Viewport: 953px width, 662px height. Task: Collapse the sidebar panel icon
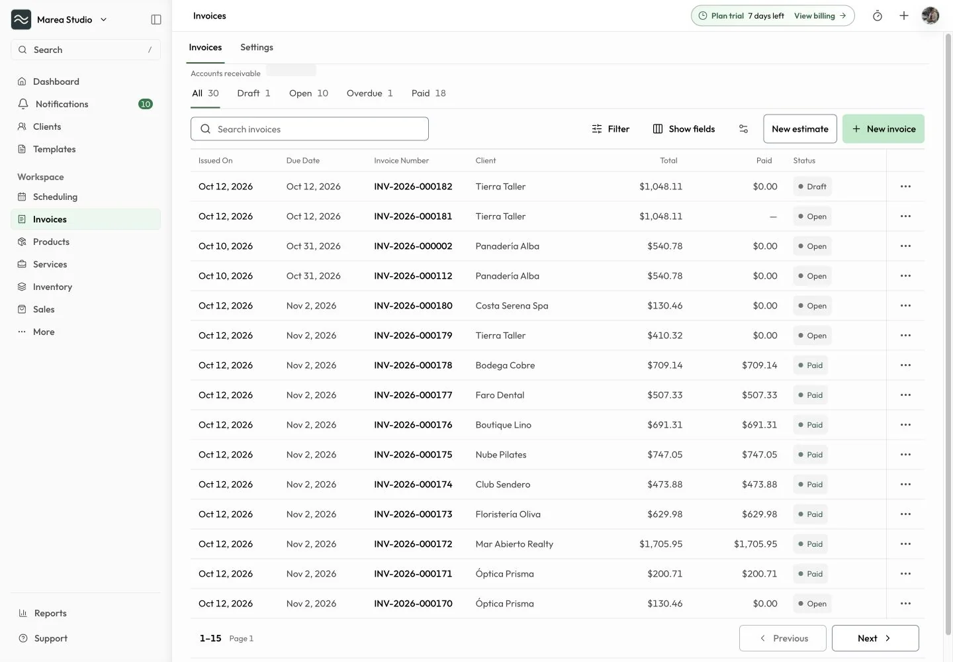click(x=156, y=20)
